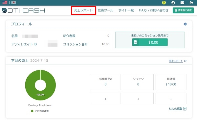This screenshot has height=120, width=197.
Task: Switch language with the Japan flag icon
Action: 13,3
